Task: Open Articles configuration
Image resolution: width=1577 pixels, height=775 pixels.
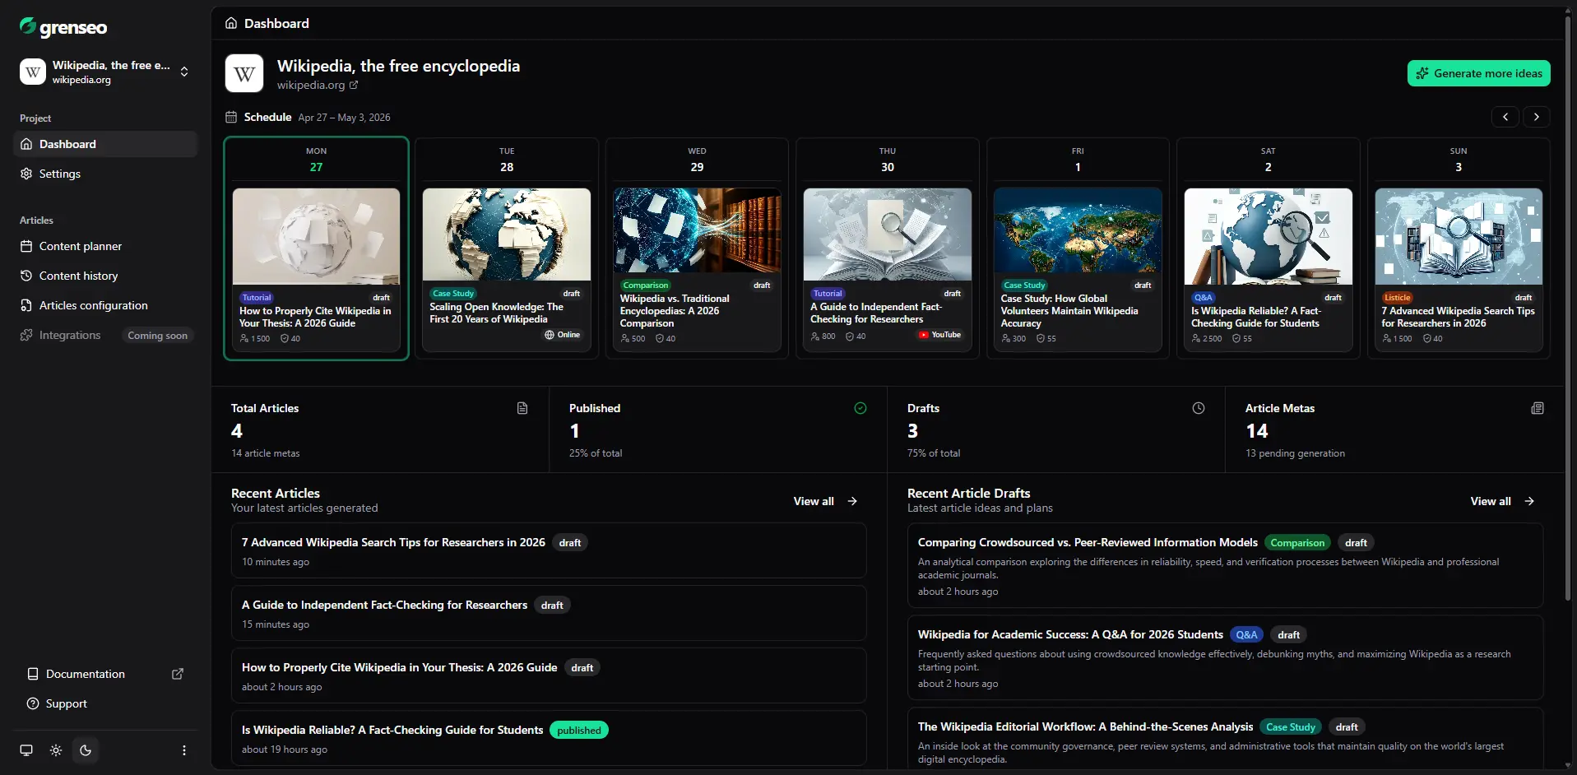Action: point(105,305)
